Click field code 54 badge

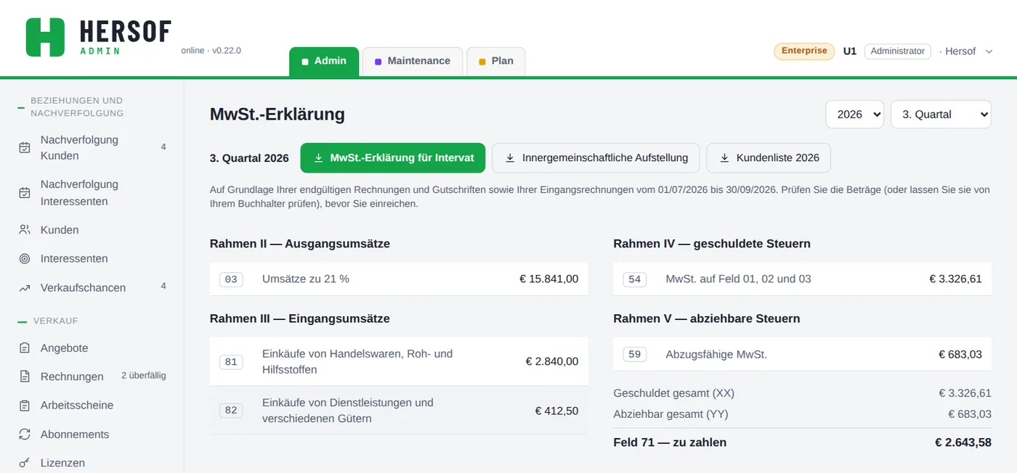(x=635, y=279)
